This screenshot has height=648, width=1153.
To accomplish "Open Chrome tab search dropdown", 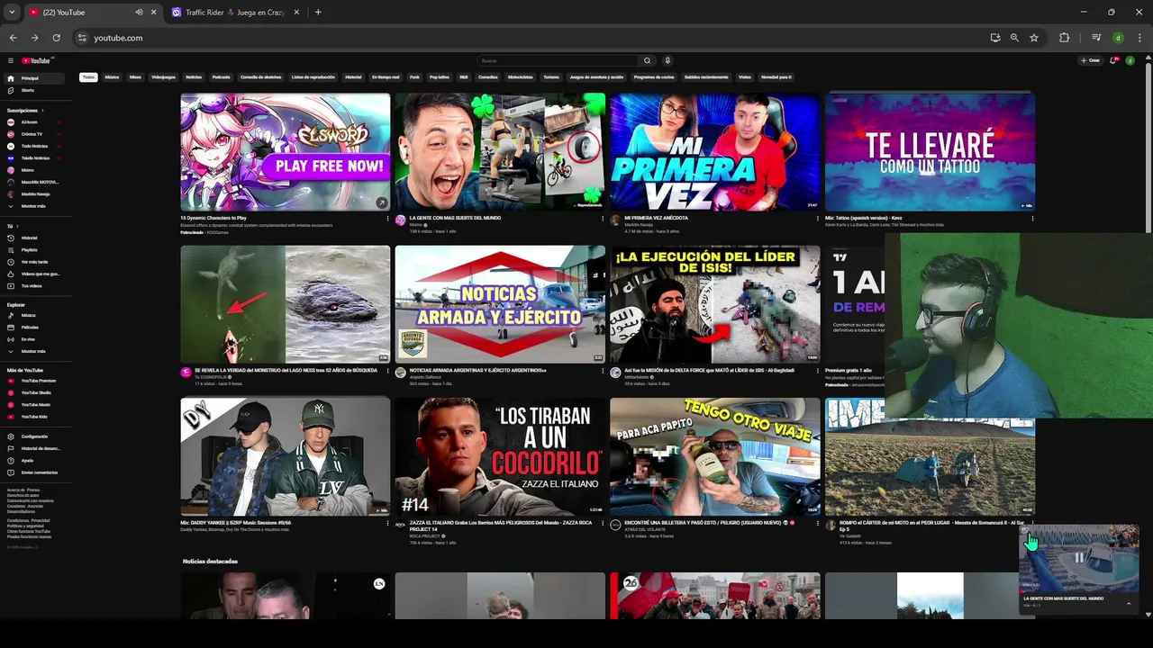I will (x=11, y=13).
